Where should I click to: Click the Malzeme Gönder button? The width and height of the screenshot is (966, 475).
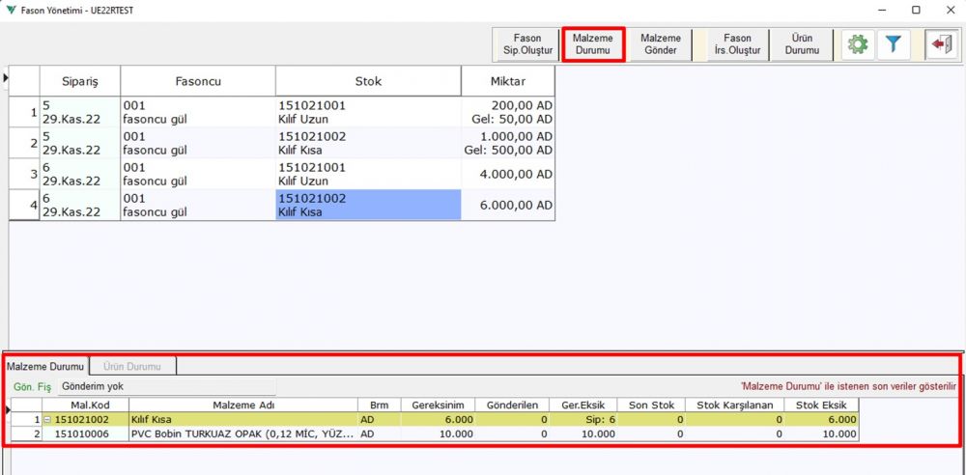(660, 44)
